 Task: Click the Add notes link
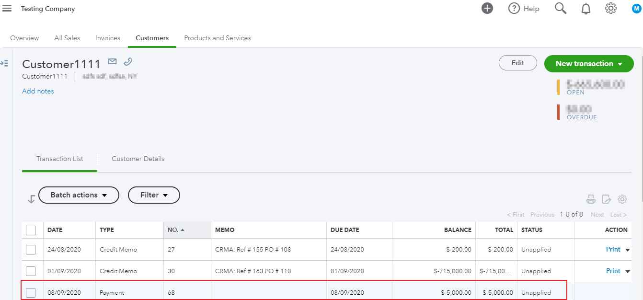pos(38,91)
